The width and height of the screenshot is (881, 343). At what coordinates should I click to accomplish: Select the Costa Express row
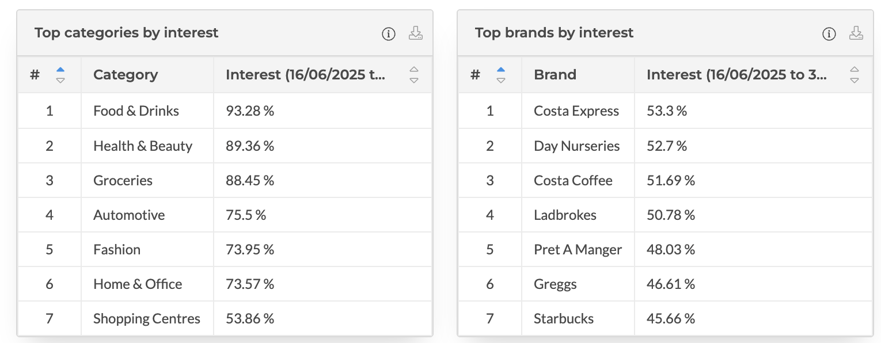tap(576, 110)
